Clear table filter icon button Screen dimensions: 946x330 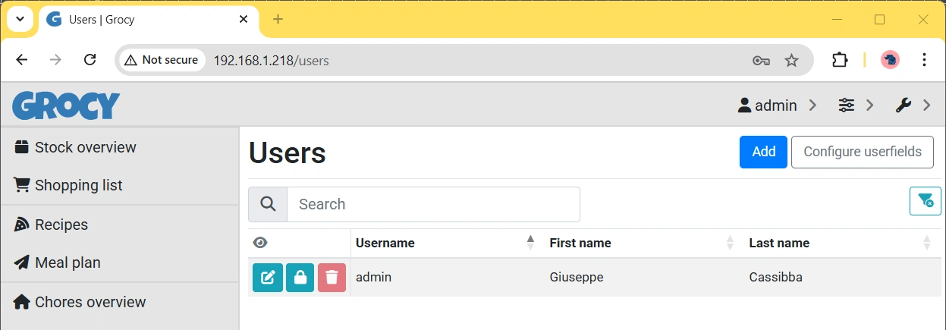(926, 201)
